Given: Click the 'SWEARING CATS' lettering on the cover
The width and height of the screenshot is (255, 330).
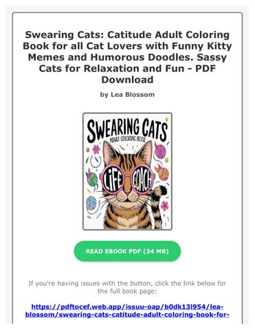Looking at the screenshot, I should (127, 129).
